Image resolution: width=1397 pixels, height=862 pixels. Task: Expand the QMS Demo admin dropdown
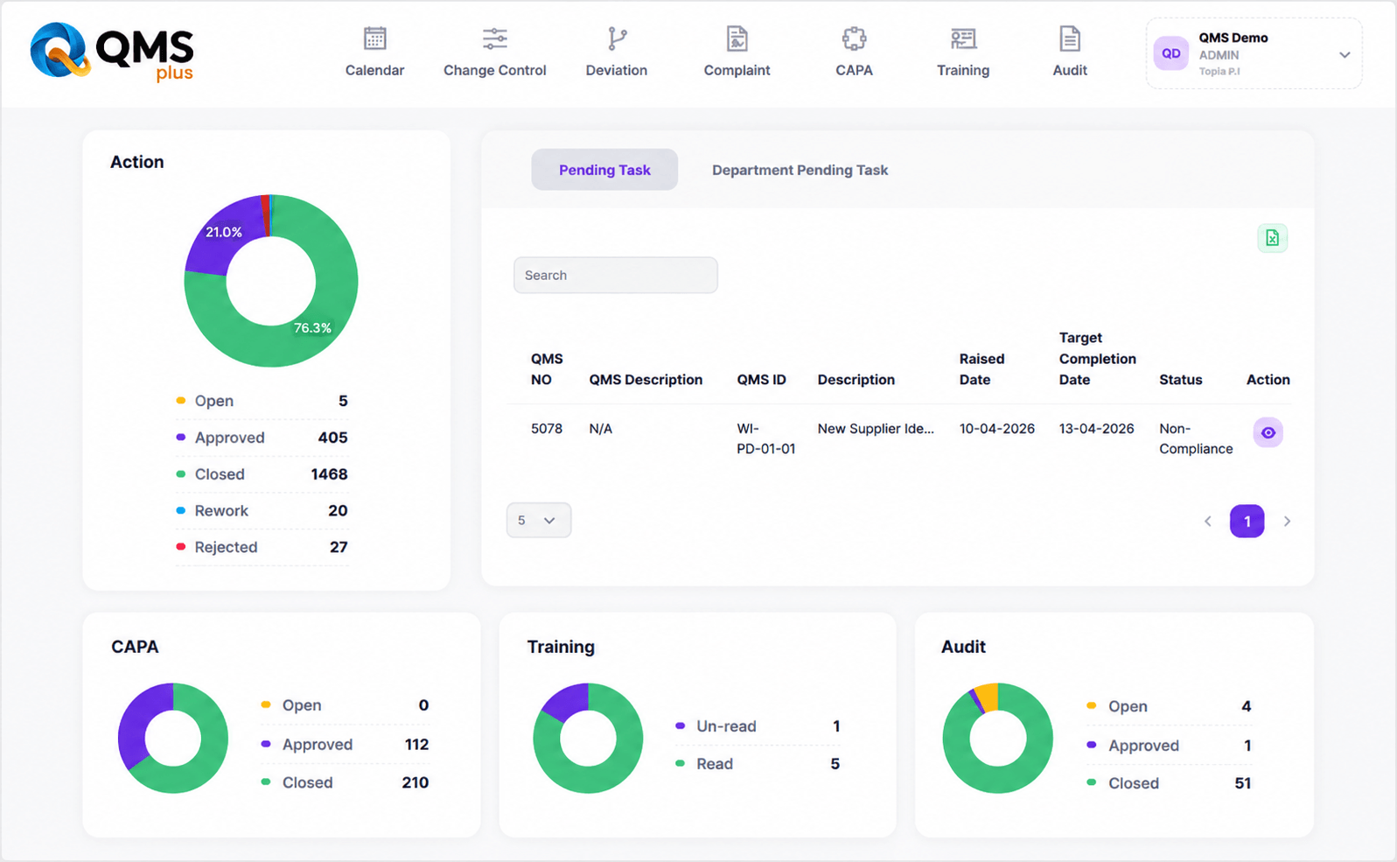(1345, 54)
